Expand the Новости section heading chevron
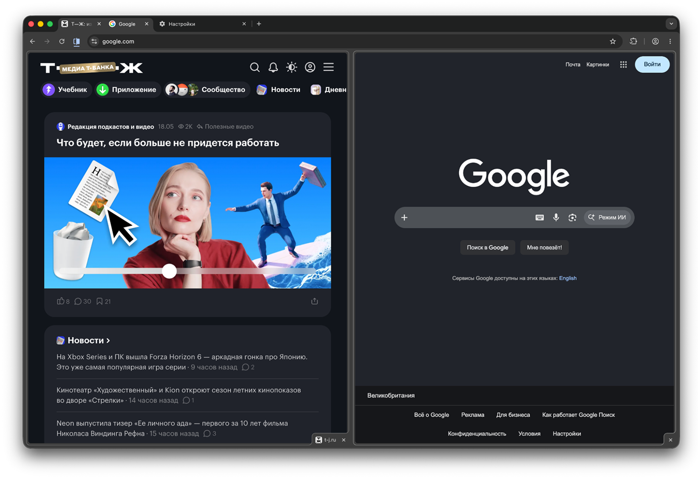This screenshot has width=698, height=479. click(108, 340)
